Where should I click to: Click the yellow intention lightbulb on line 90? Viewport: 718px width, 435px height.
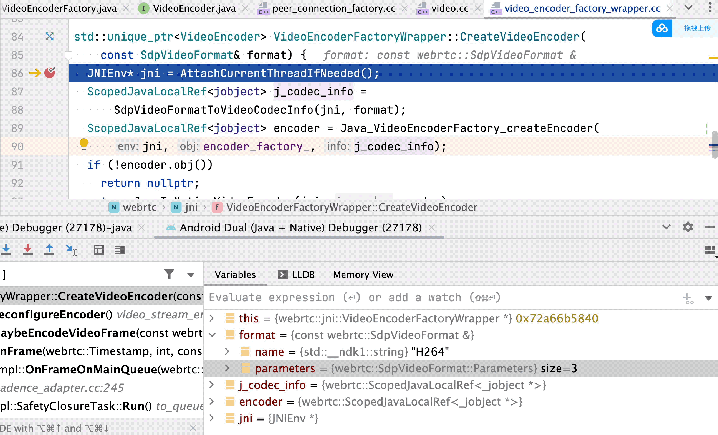(84, 144)
